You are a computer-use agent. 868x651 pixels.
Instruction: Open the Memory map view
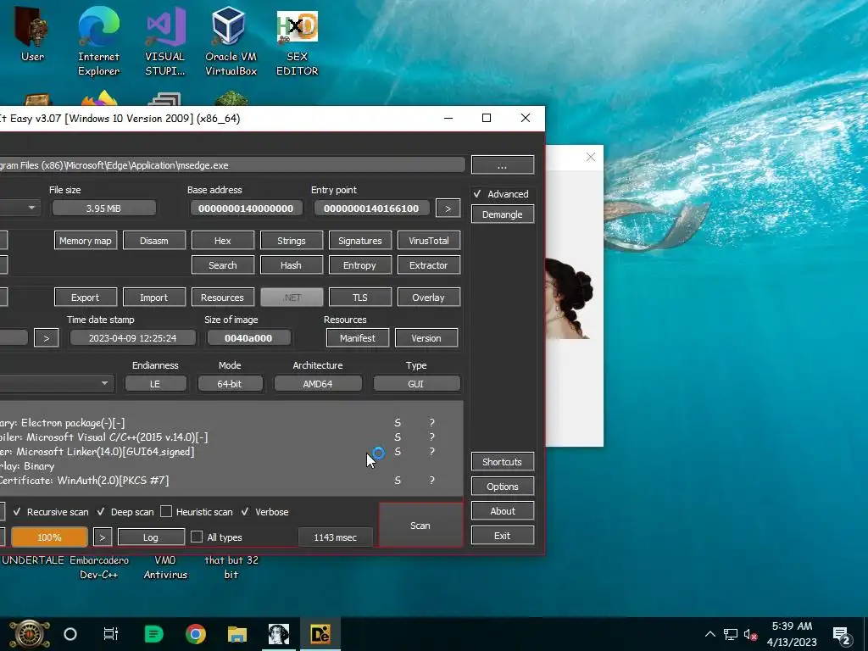pyautogui.click(x=86, y=241)
